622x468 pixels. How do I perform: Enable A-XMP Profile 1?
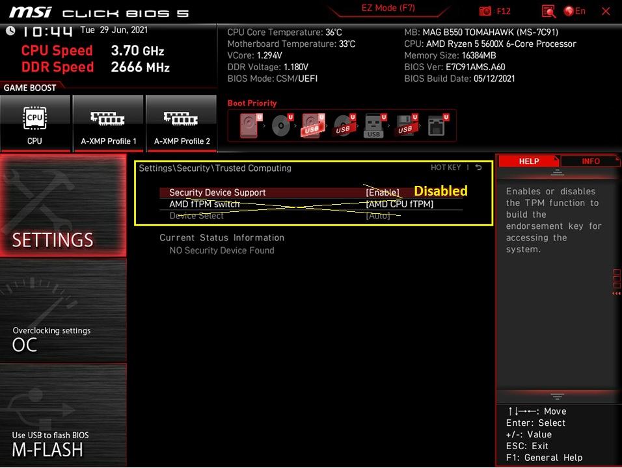click(108, 123)
